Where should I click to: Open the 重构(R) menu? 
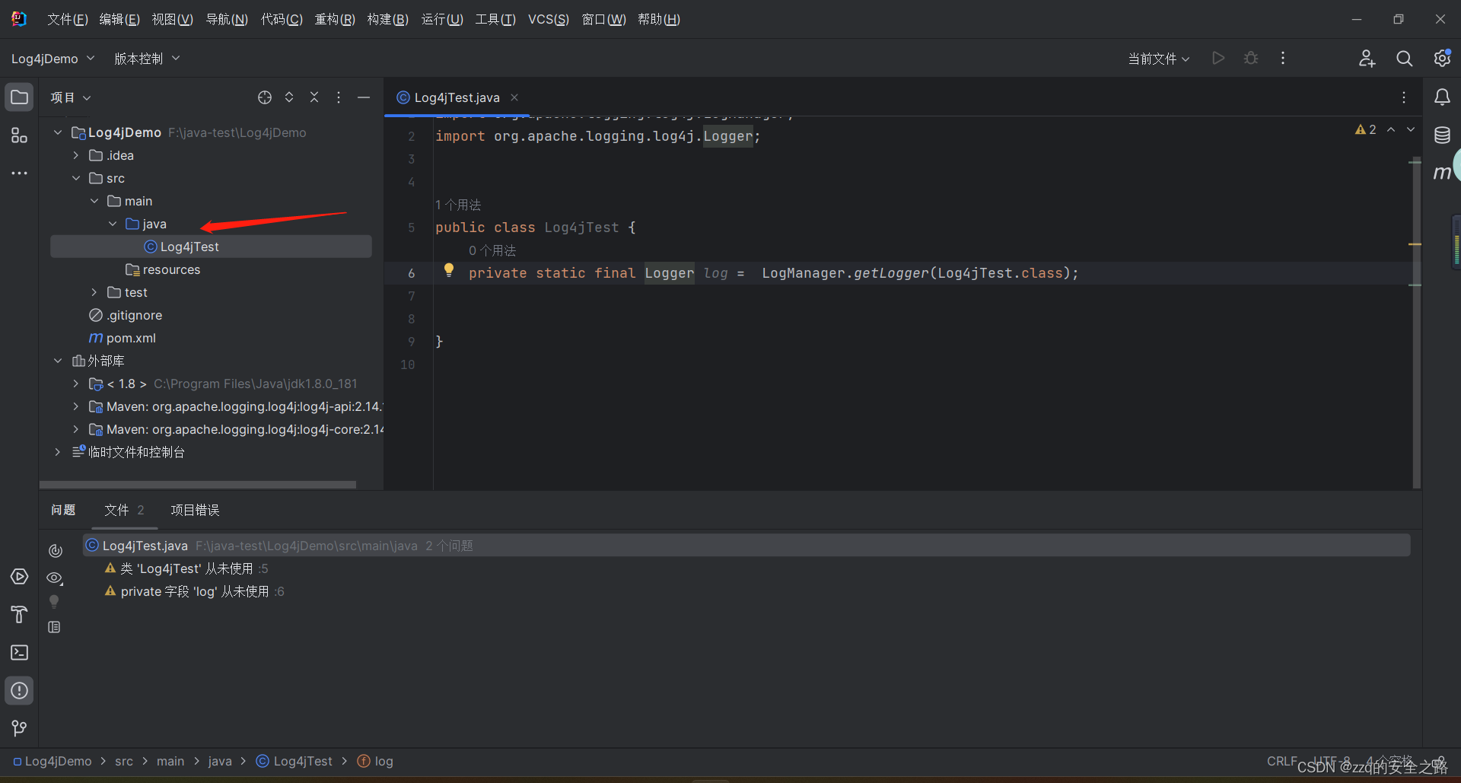[x=335, y=19]
